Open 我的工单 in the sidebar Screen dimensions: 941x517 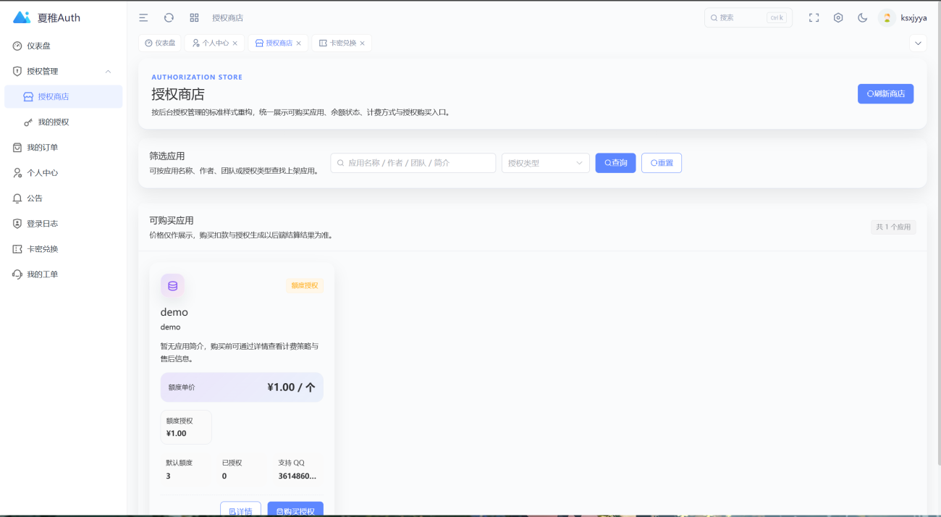(64, 274)
